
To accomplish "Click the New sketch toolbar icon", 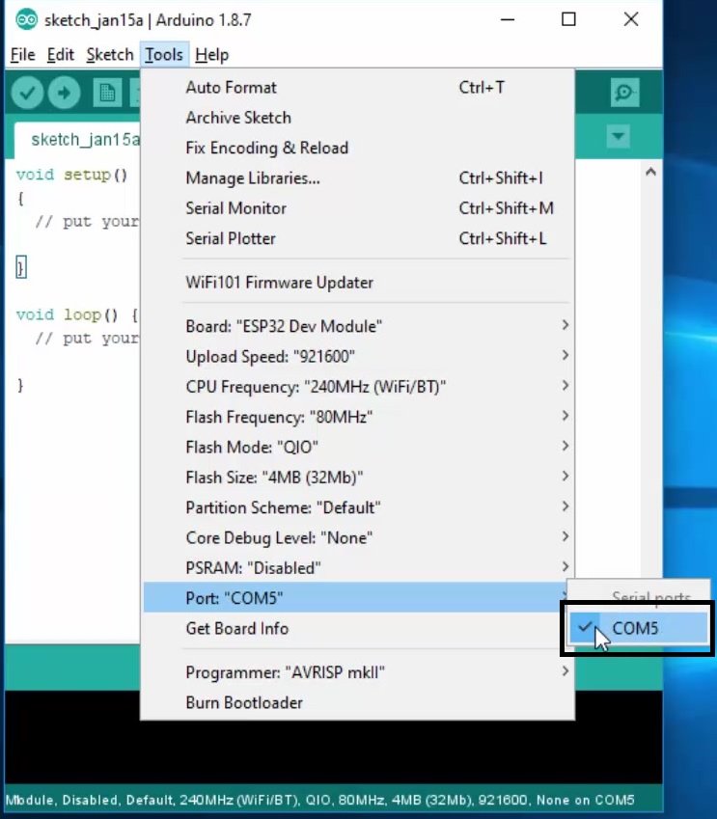I will (x=107, y=93).
